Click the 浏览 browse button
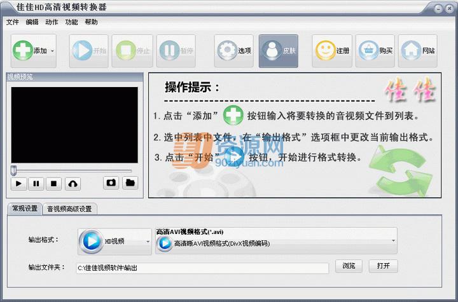 pyautogui.click(x=349, y=266)
